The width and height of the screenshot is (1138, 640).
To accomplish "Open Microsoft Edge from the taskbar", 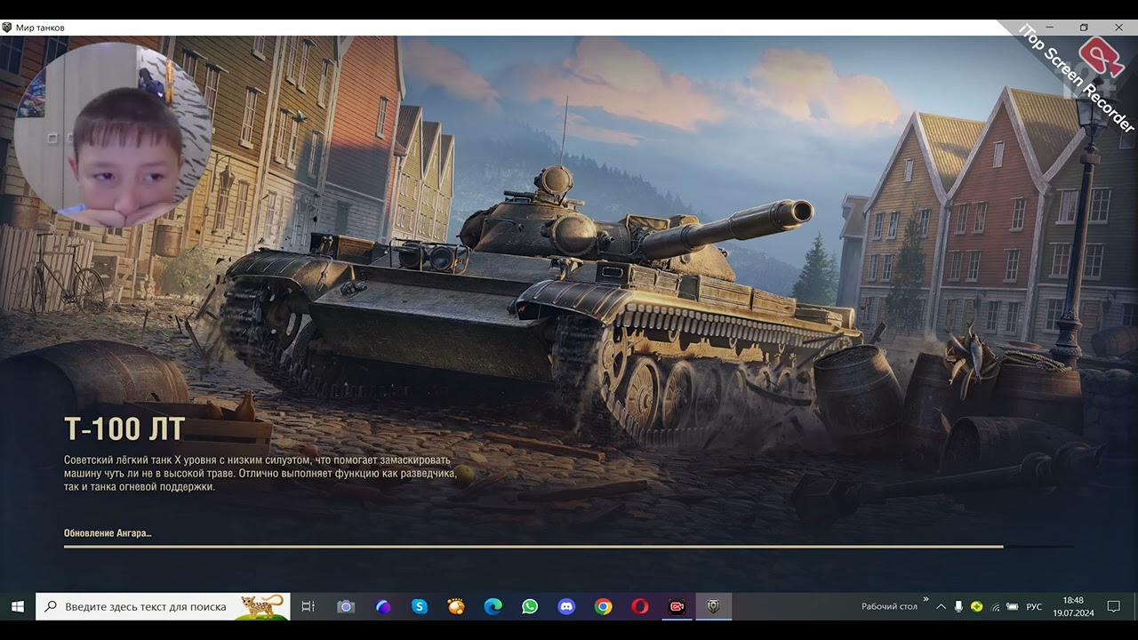I will [x=493, y=606].
